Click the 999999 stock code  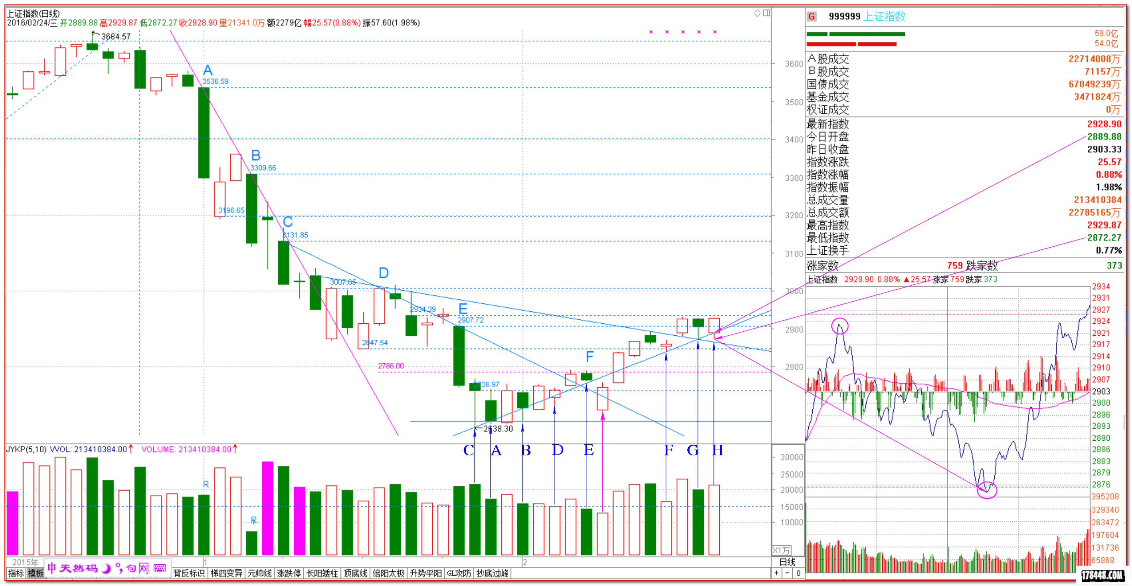[844, 16]
